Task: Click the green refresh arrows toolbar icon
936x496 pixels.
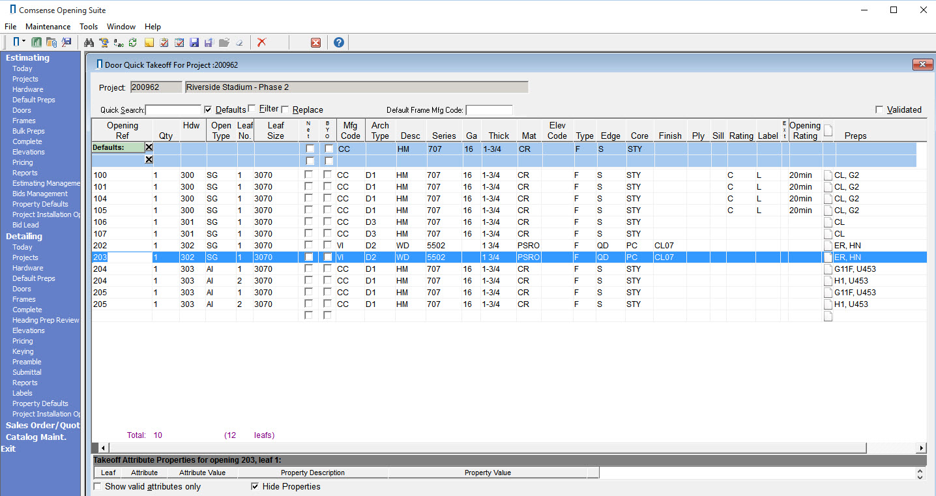Action: pyautogui.click(x=133, y=42)
